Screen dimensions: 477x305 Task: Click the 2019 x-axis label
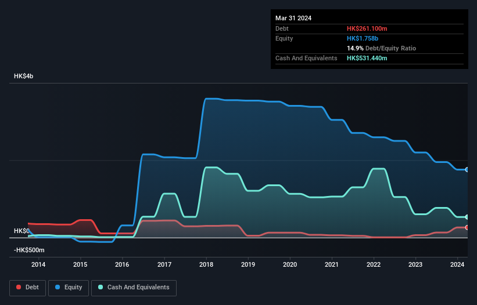point(248,264)
